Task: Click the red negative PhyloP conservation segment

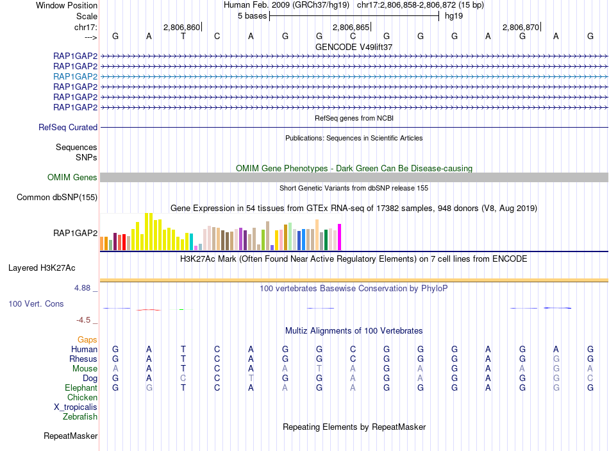Action: (149, 310)
